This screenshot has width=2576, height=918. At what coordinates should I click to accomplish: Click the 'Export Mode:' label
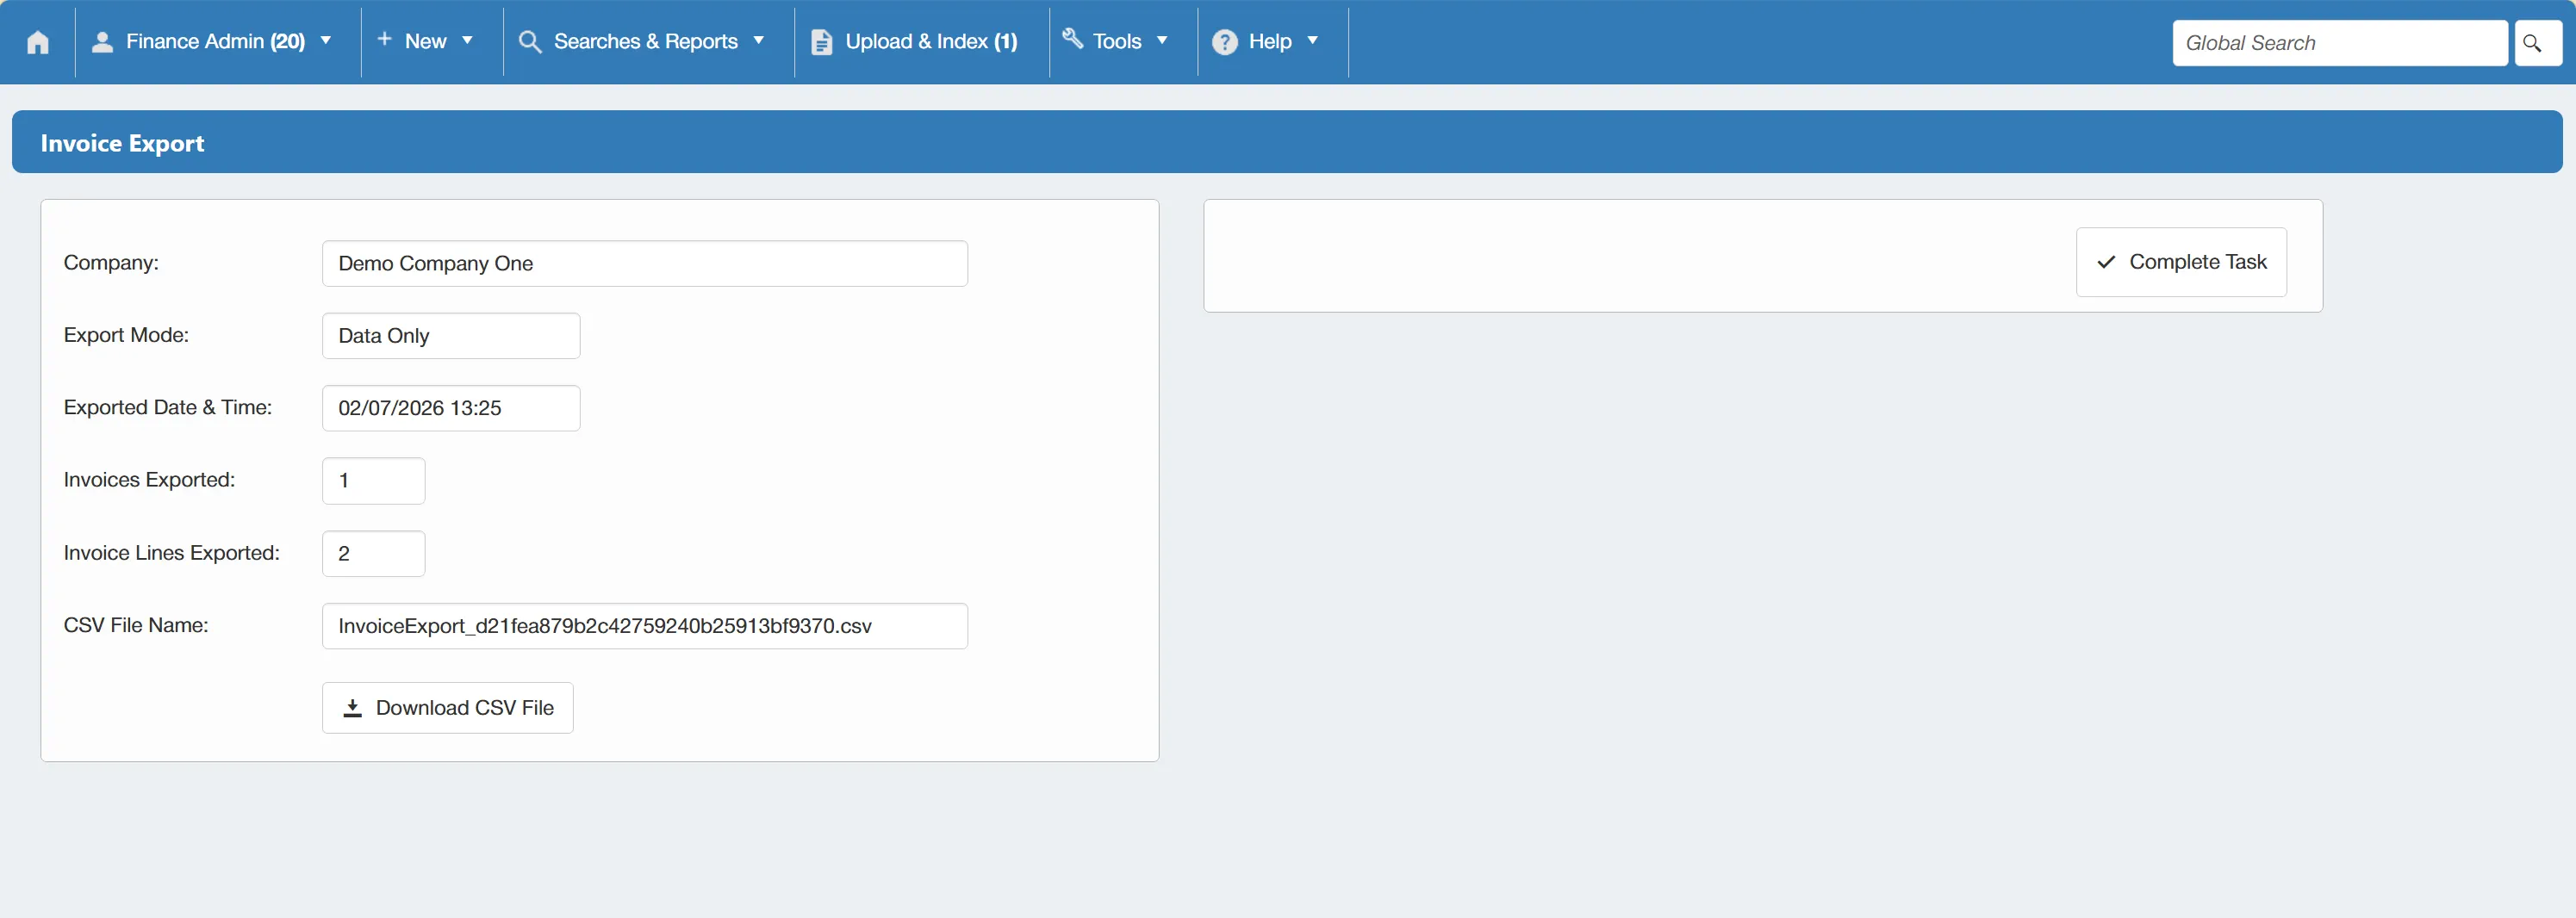[126, 335]
